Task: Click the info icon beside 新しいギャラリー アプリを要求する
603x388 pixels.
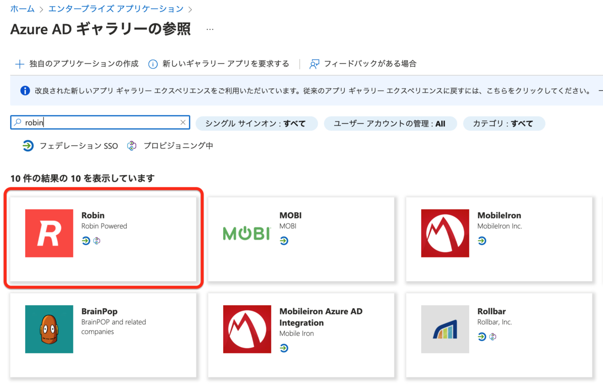Action: pos(153,64)
